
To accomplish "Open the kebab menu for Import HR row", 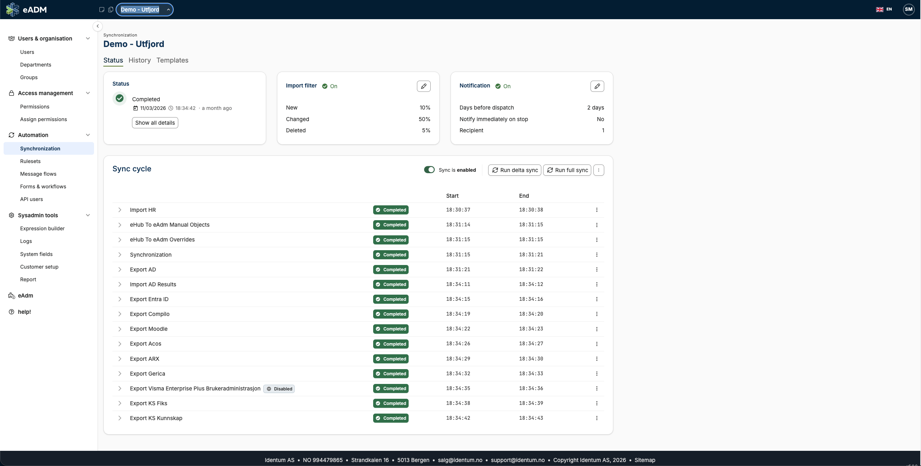I will click(597, 210).
